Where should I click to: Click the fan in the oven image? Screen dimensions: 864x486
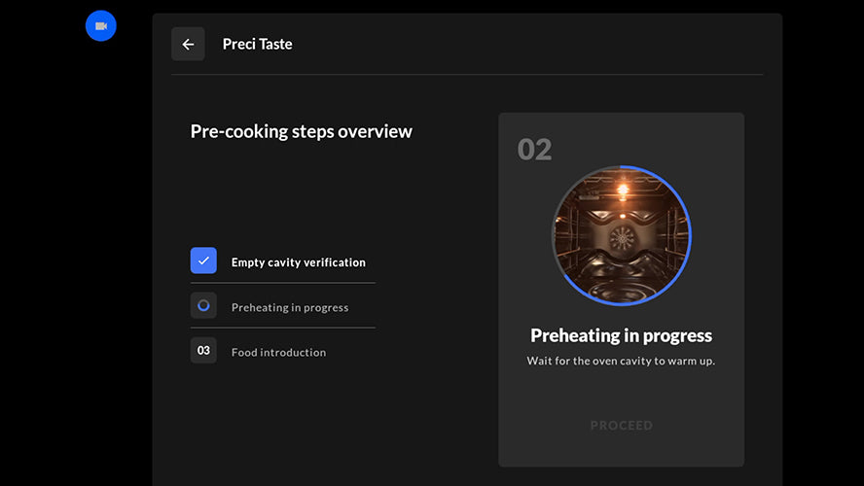coord(620,237)
